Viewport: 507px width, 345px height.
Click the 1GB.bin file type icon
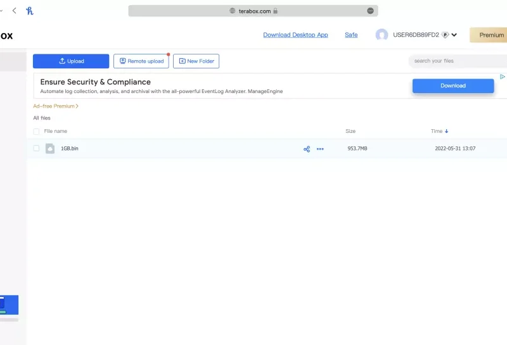[50, 149]
